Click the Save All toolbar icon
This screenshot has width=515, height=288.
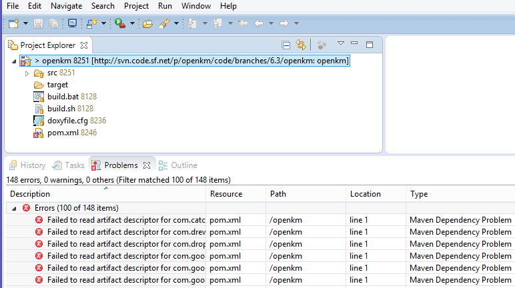[52, 23]
